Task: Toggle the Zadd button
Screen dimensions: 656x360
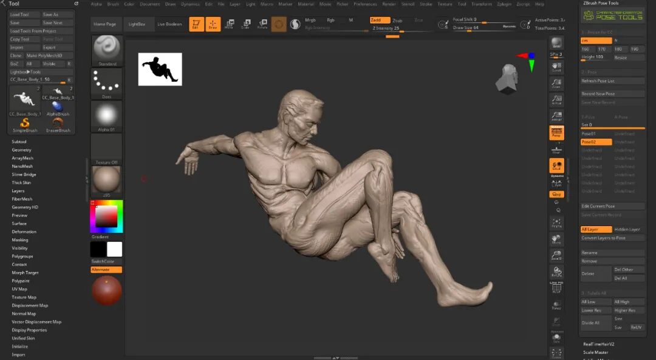Action: click(380, 20)
